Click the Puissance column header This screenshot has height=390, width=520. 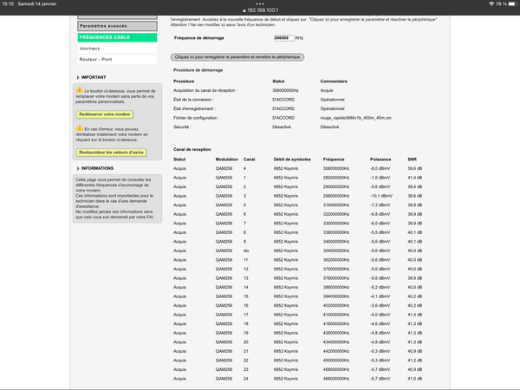pyautogui.click(x=380, y=159)
